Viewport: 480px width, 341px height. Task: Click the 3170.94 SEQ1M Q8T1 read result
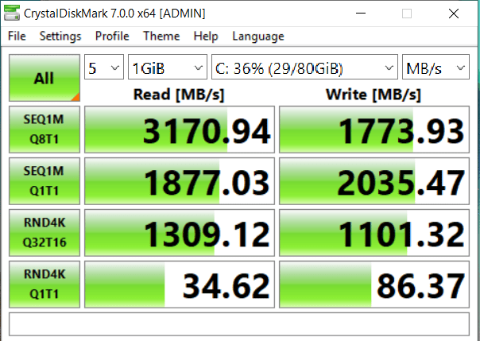click(180, 130)
